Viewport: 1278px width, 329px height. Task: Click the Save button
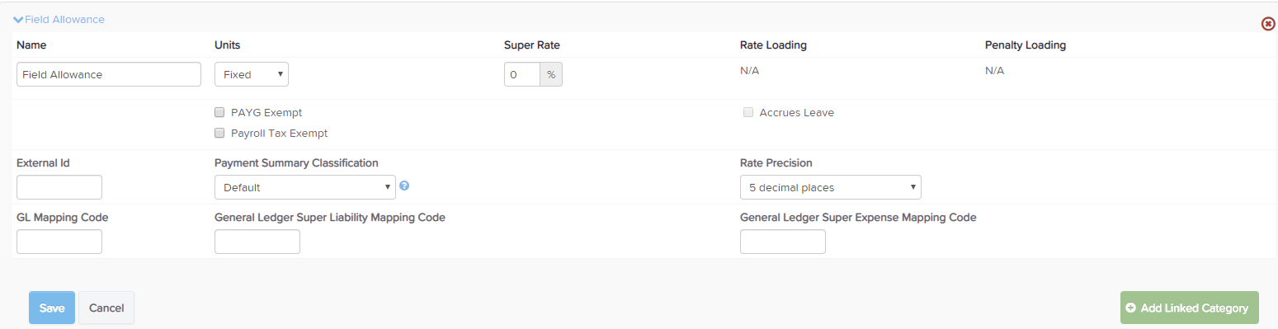coord(52,308)
